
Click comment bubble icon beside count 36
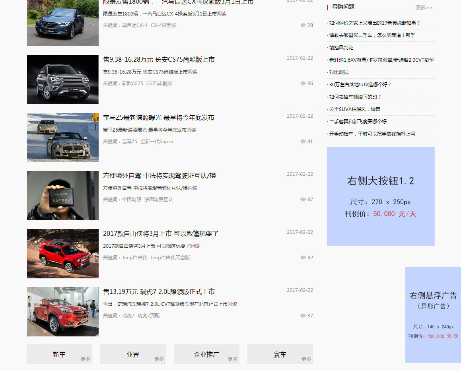point(303,84)
